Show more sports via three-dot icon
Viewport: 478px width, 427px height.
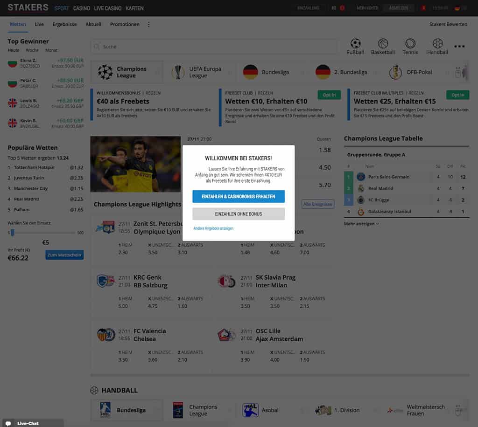point(459,47)
